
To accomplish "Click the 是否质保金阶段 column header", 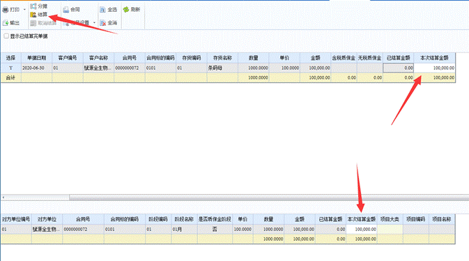I will (x=215, y=219).
